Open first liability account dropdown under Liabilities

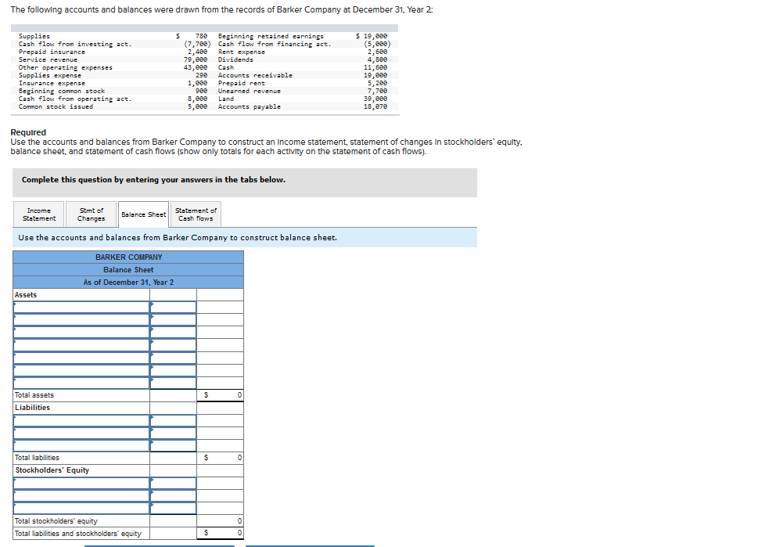coord(81,420)
